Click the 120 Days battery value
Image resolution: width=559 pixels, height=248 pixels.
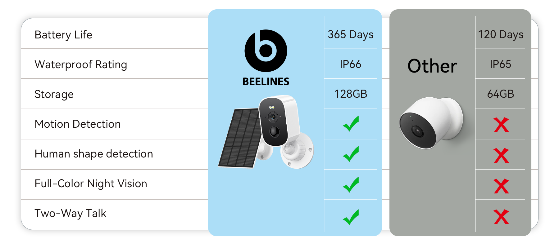pyautogui.click(x=501, y=34)
